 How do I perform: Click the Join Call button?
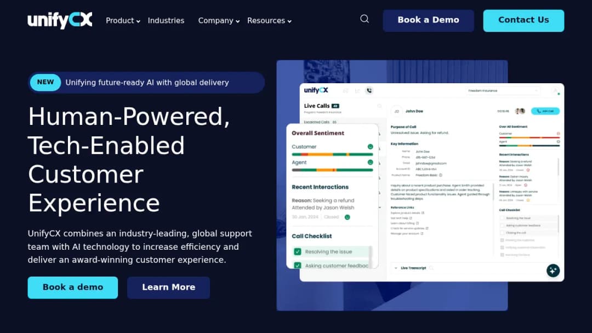coord(545,111)
